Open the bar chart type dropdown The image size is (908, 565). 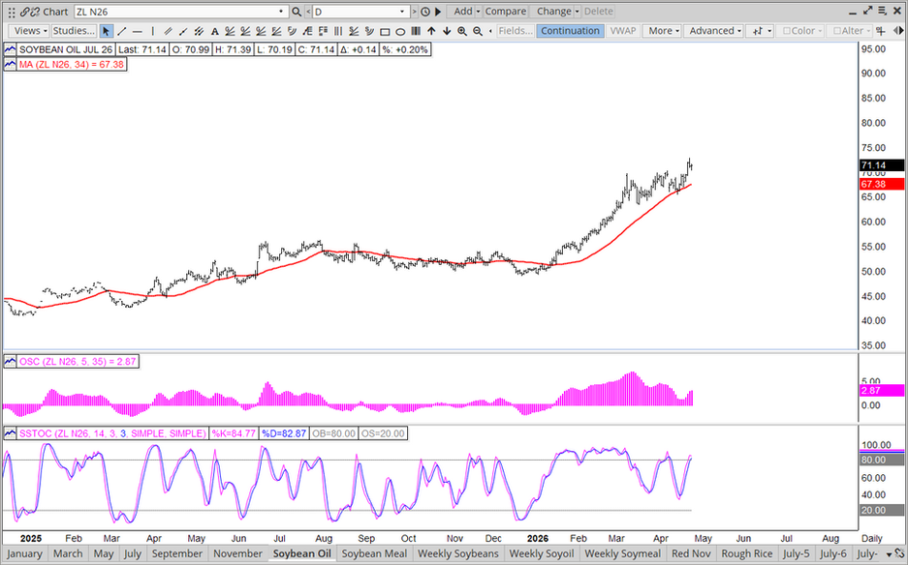(x=761, y=31)
